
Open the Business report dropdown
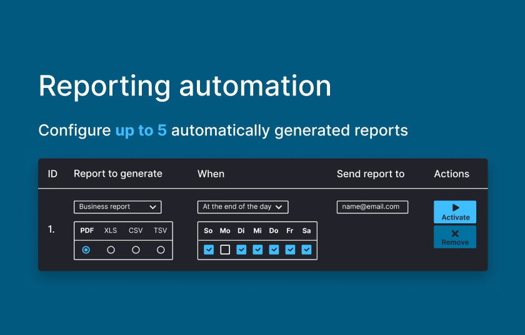coord(117,207)
